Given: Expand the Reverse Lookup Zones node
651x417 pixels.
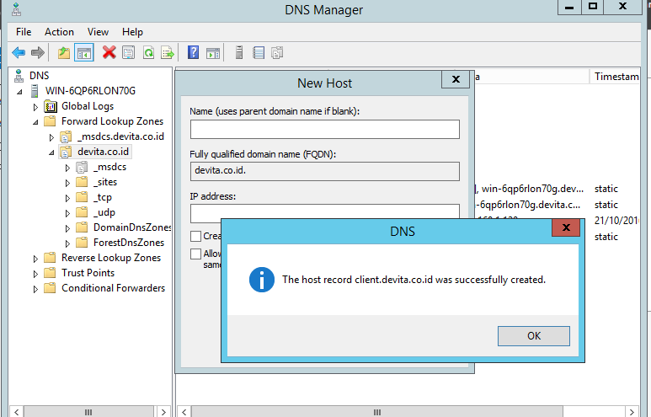Looking at the screenshot, I should [x=35, y=259].
